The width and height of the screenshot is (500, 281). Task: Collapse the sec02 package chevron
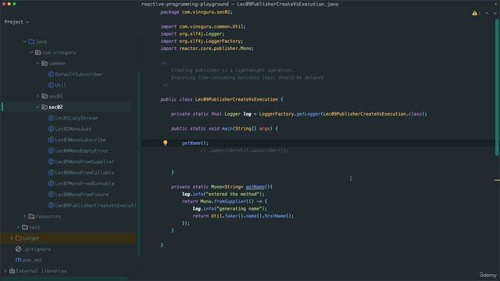[x=37, y=107]
